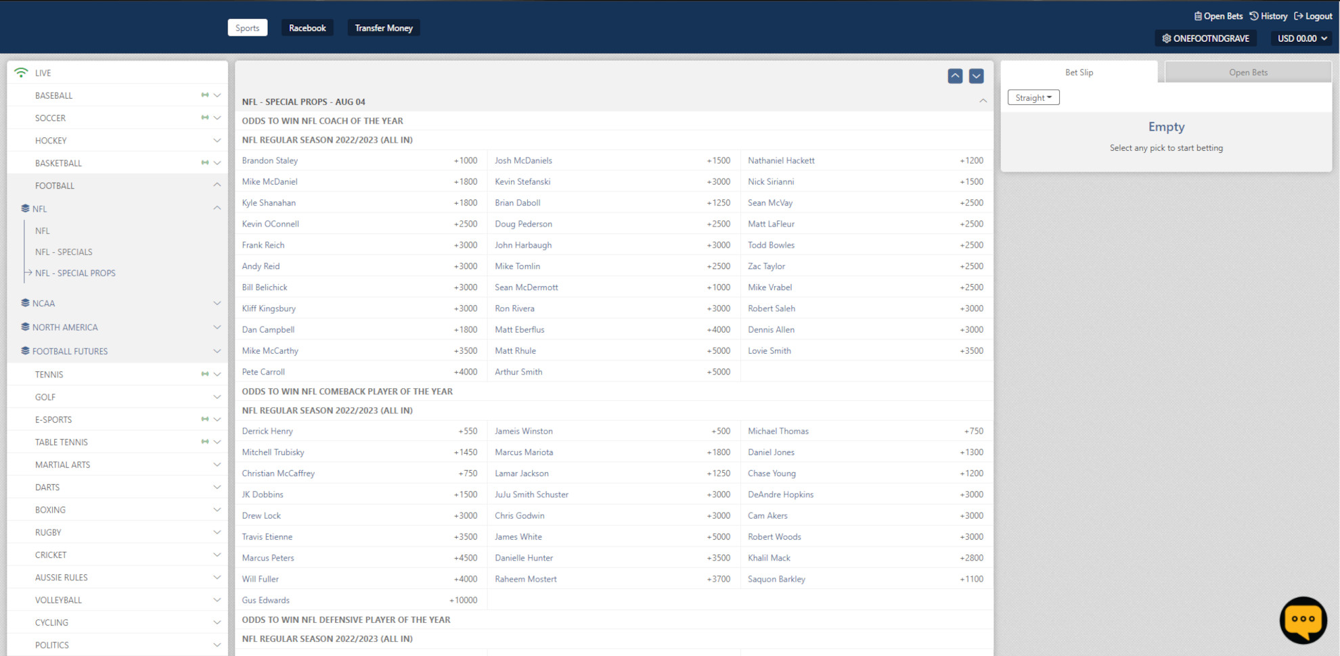Expand the Politics chevron
This screenshot has height=656, width=1340.
[x=217, y=645]
